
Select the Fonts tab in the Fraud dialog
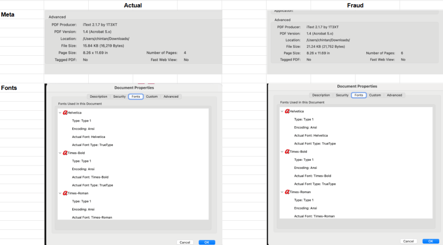coord(359,95)
